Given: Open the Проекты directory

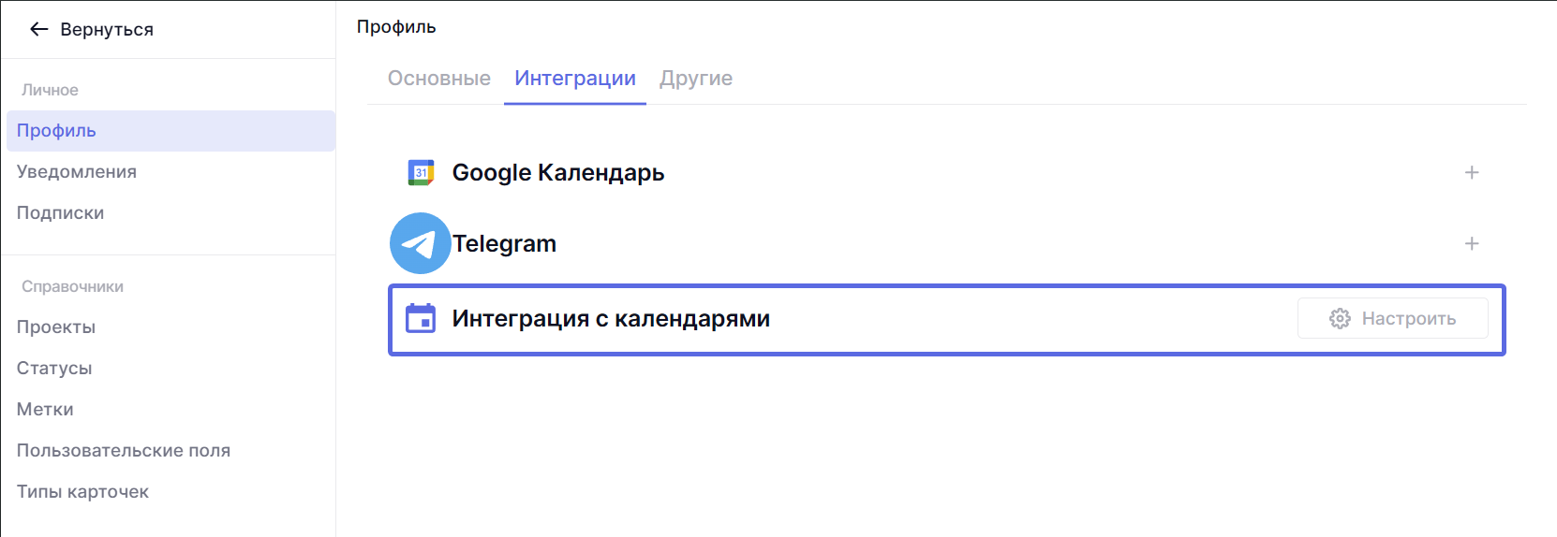Looking at the screenshot, I should pos(56,327).
